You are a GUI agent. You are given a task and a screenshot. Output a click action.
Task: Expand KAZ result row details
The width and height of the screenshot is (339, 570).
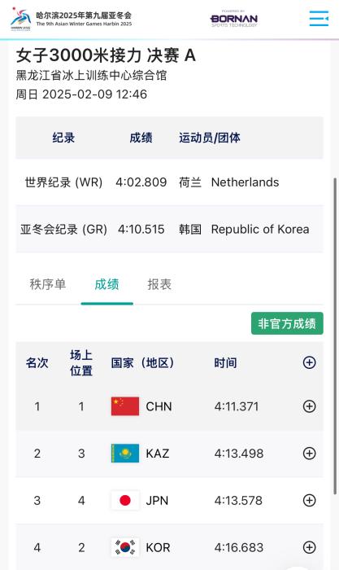click(309, 454)
